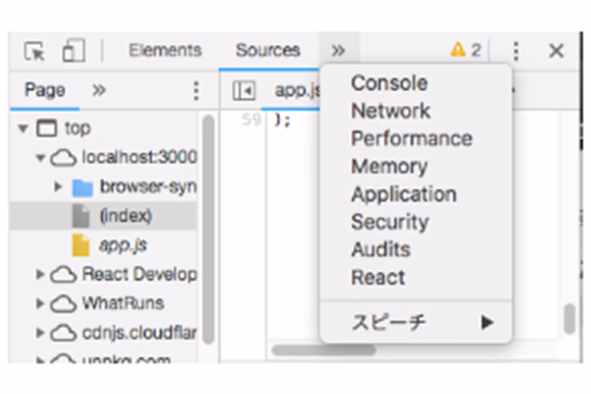Viewport: 591px width, 394px height.
Task: Expand the React Developer Tools node
Action: [40, 274]
